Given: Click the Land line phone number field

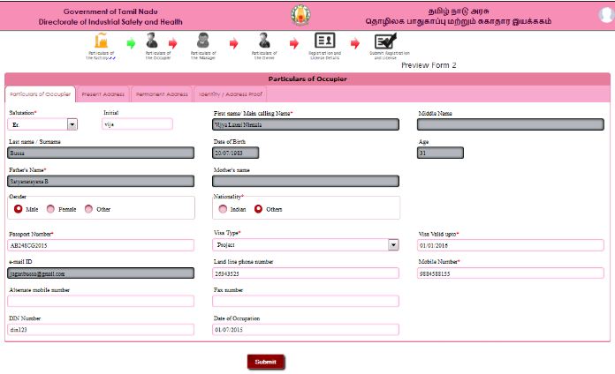Looking at the screenshot, I should pos(306,273).
